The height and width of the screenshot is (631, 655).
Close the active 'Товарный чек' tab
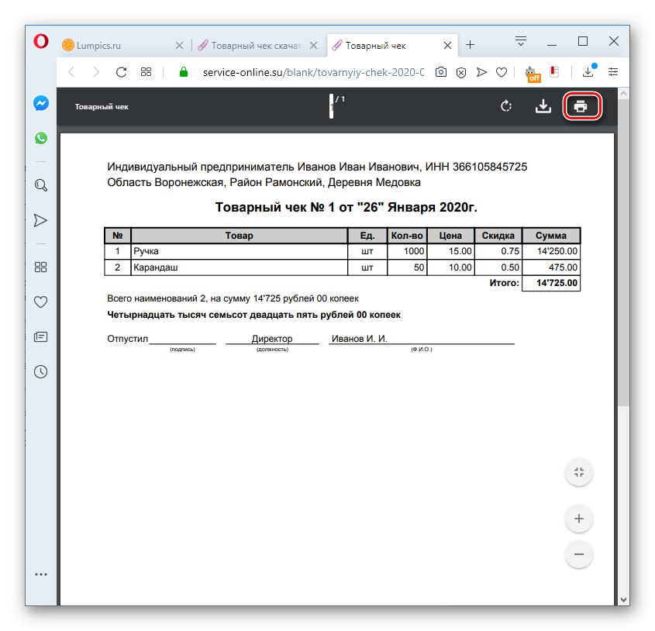pos(447,46)
